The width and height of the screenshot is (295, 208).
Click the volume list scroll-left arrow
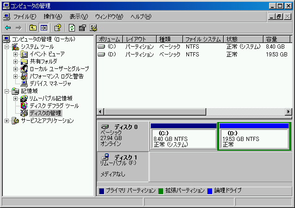100,112
